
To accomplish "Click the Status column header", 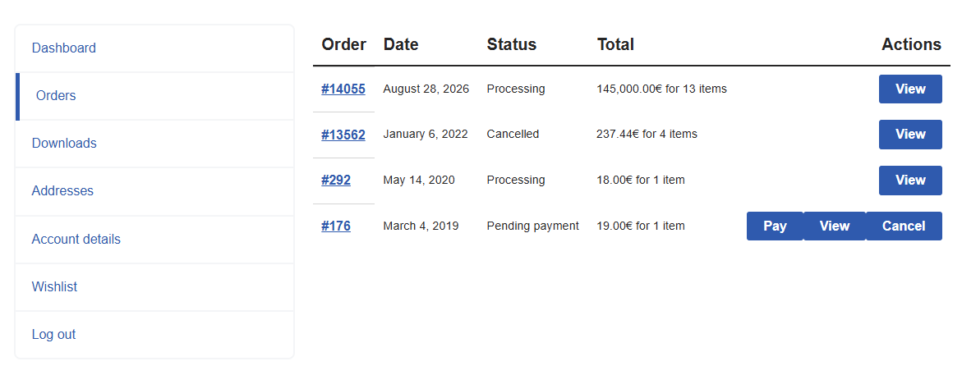I will click(512, 45).
